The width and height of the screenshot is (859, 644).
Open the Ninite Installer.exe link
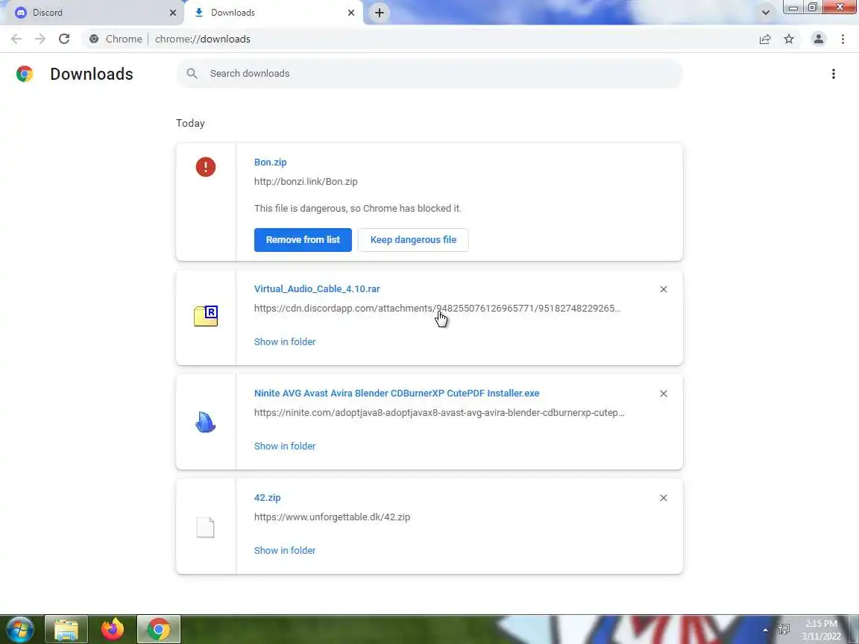tap(397, 394)
